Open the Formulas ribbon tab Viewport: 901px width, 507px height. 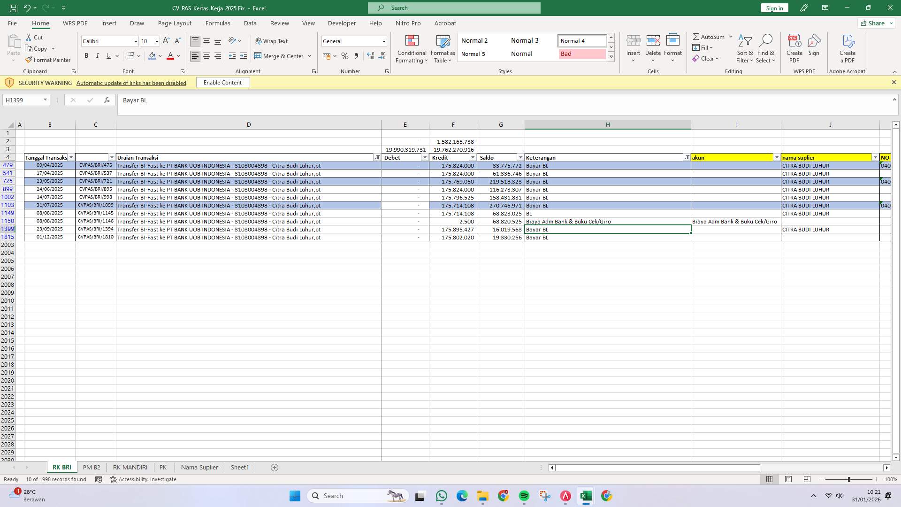[x=218, y=23]
